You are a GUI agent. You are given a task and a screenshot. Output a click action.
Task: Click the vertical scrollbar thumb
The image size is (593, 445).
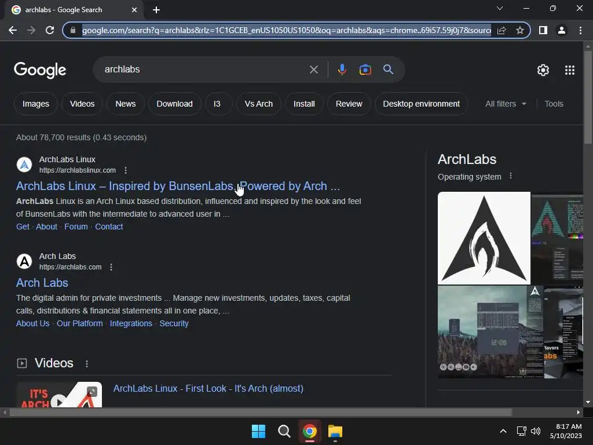click(588, 97)
